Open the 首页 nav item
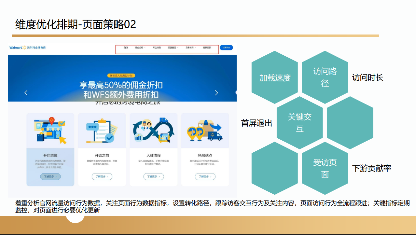The width and height of the screenshot is (416, 235). (126, 48)
